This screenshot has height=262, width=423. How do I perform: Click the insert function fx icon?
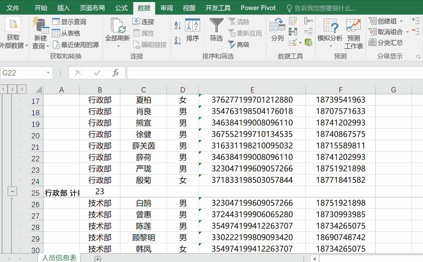[116, 73]
